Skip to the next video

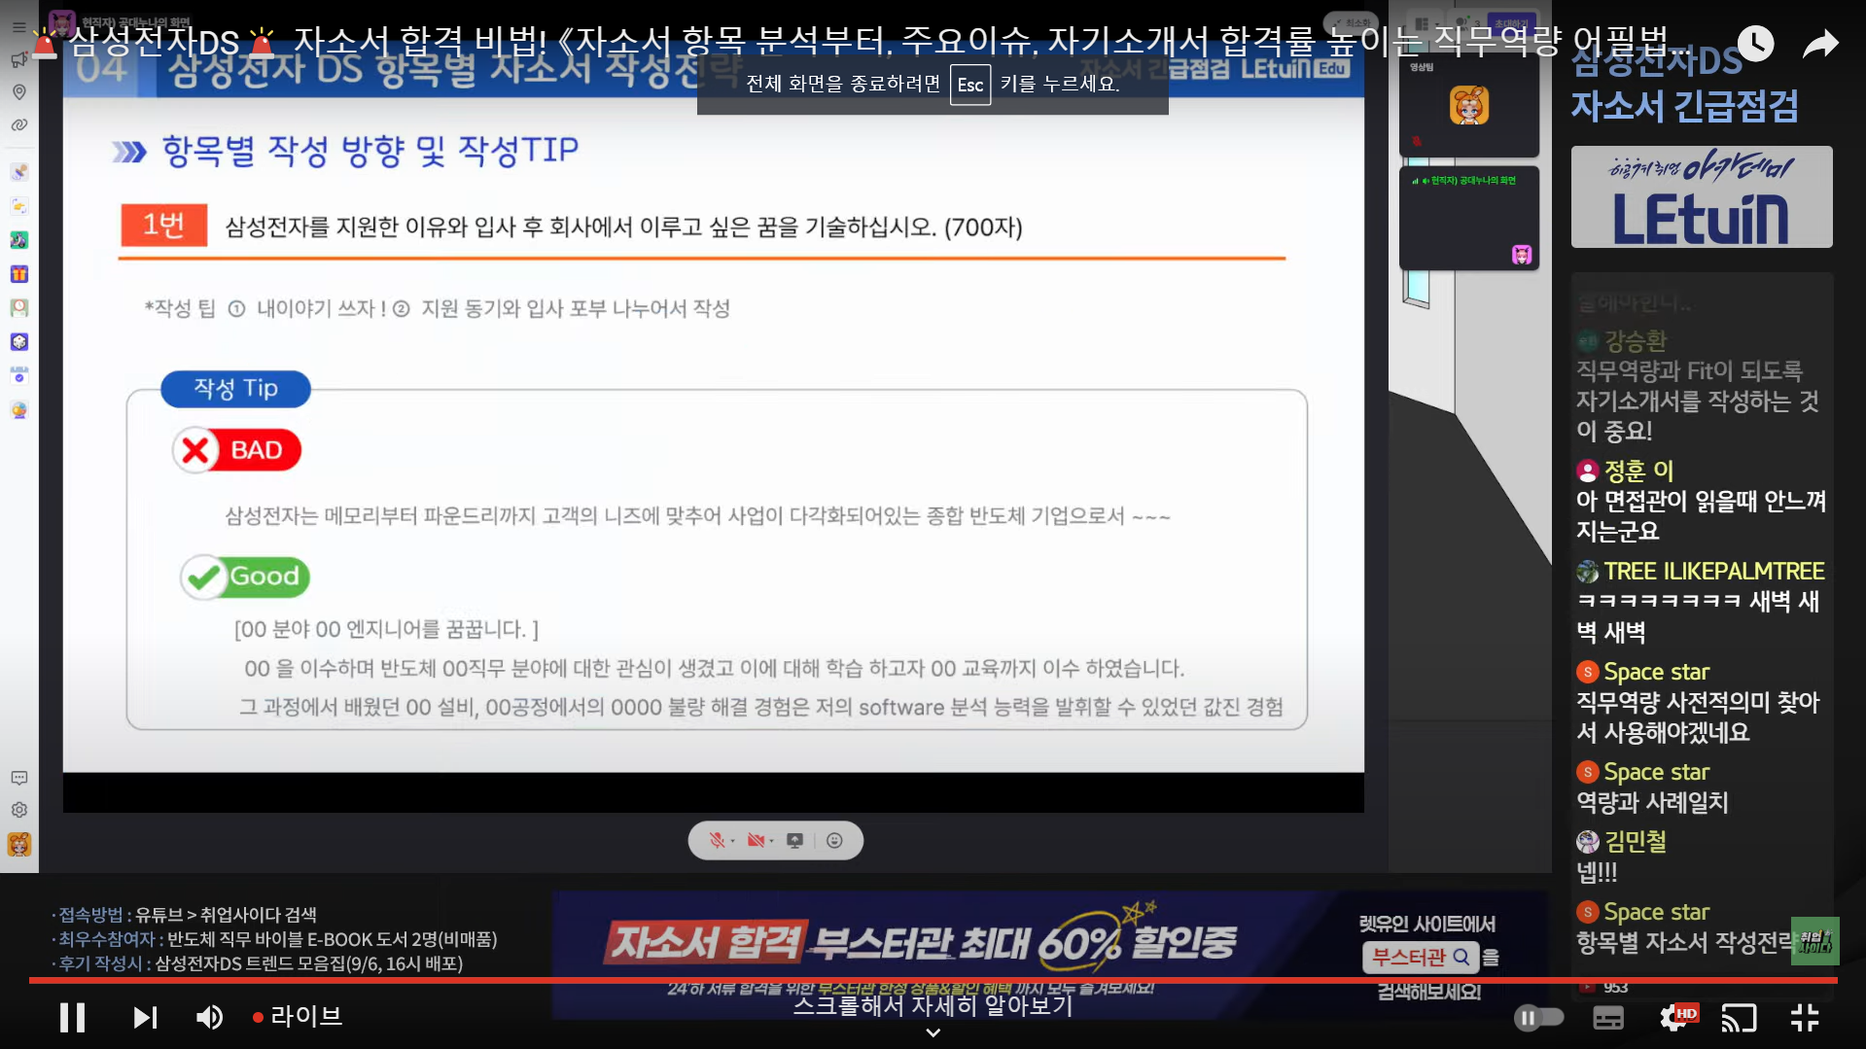[x=144, y=1017]
